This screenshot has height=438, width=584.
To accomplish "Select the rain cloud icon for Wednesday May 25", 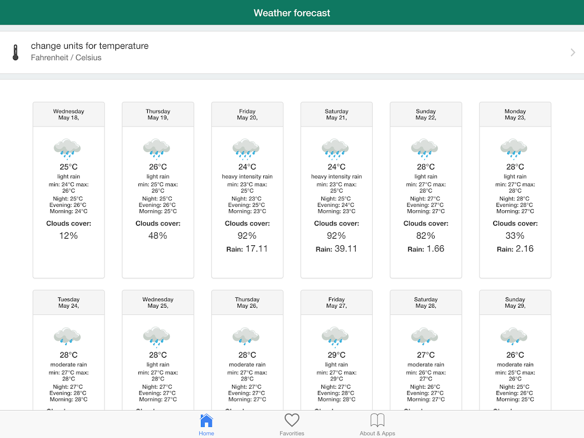I will (157, 337).
